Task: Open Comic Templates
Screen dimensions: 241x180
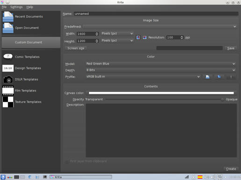Action: pos(31,57)
